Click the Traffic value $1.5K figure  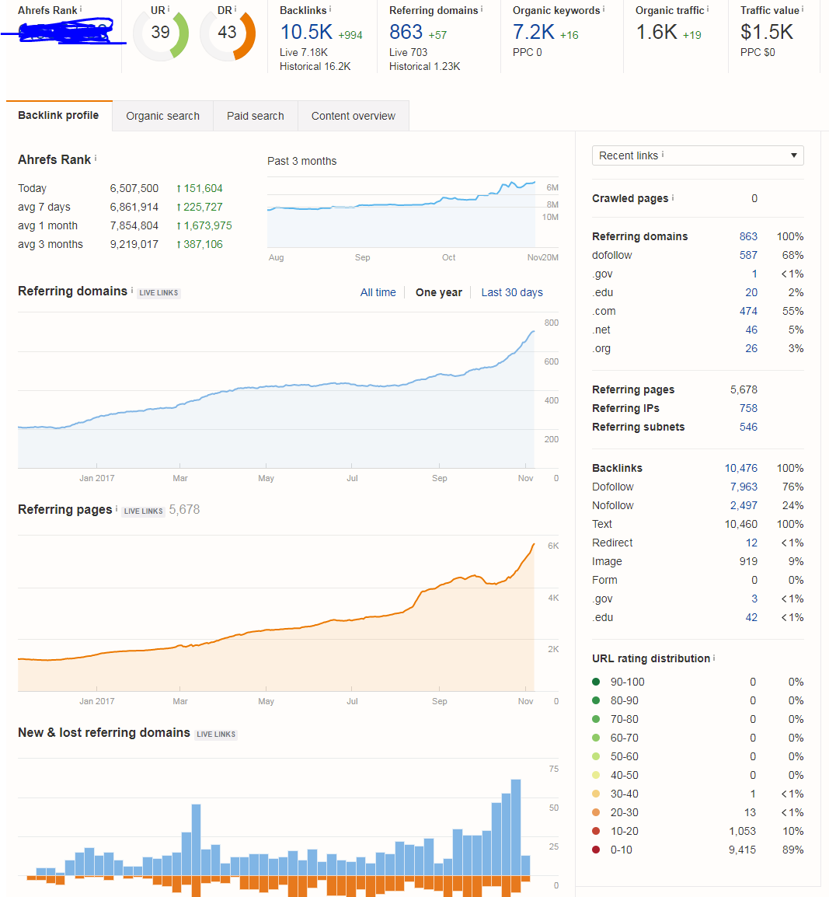[x=767, y=32]
